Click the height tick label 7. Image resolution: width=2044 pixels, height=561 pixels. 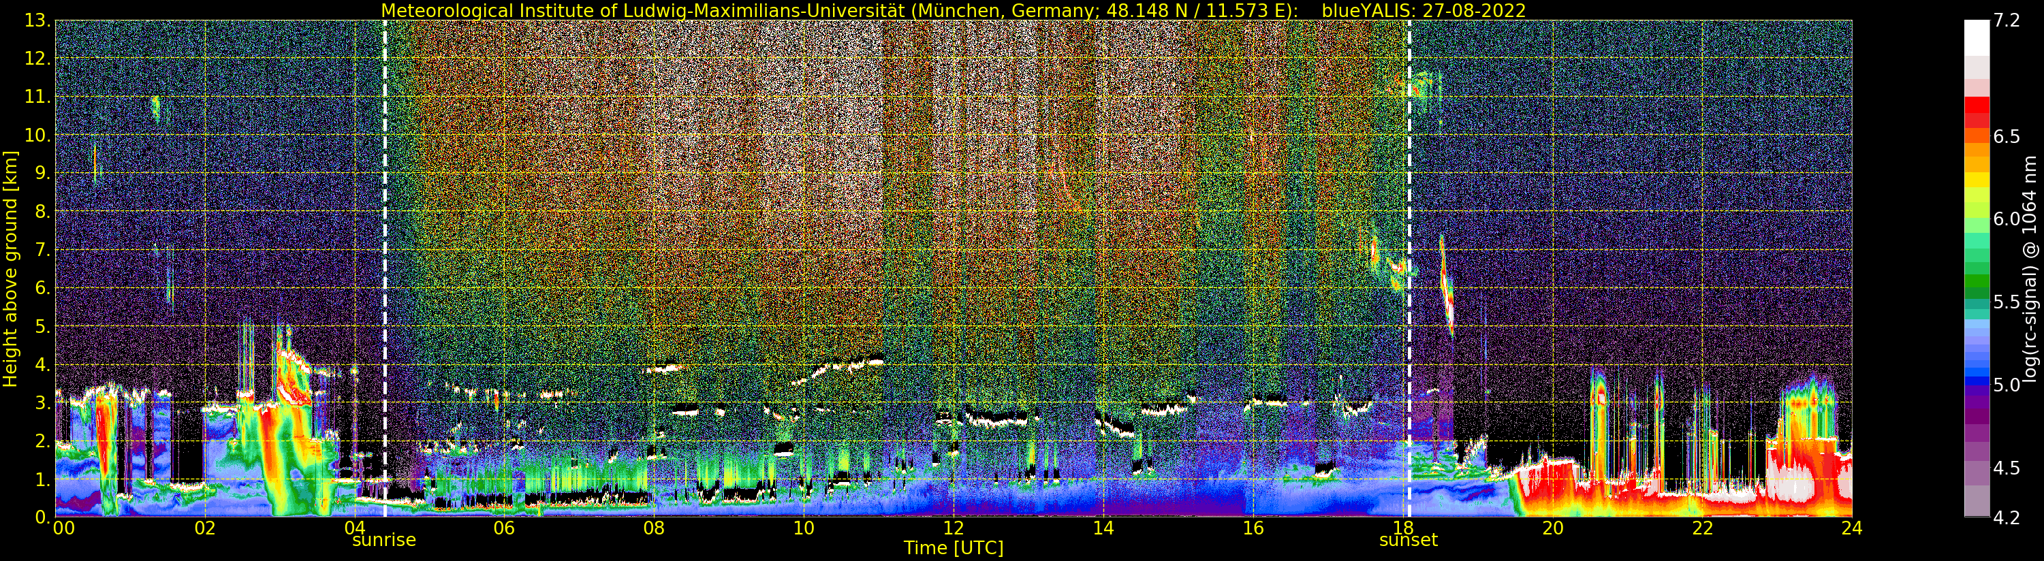(x=42, y=250)
